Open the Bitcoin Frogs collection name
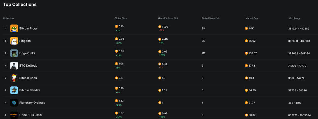 tap(28, 28)
